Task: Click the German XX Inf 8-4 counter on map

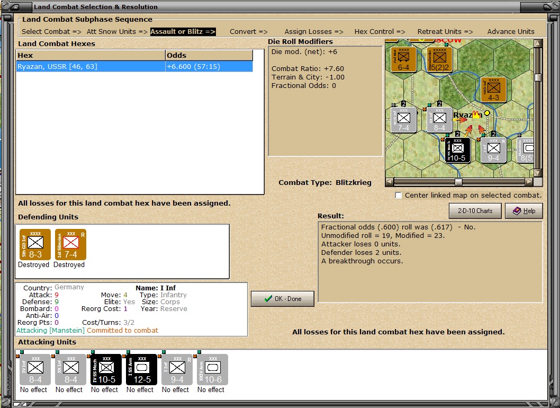Action: pyautogui.click(x=440, y=120)
